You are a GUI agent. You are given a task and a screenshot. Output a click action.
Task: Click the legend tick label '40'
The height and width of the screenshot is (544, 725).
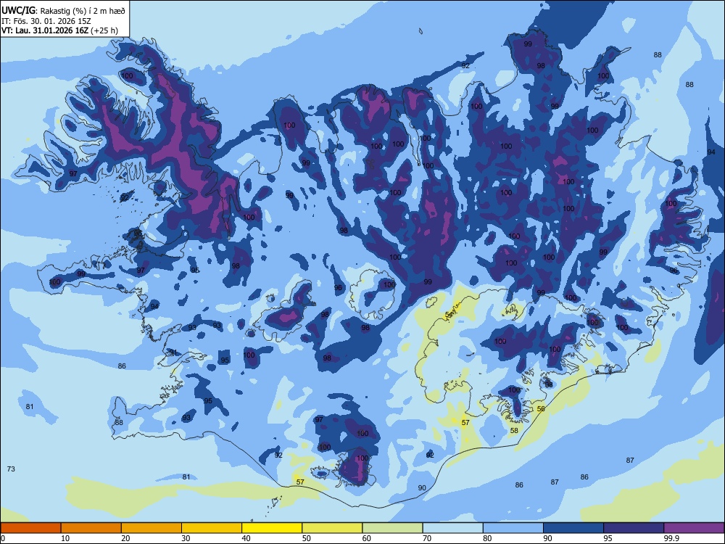(x=246, y=538)
